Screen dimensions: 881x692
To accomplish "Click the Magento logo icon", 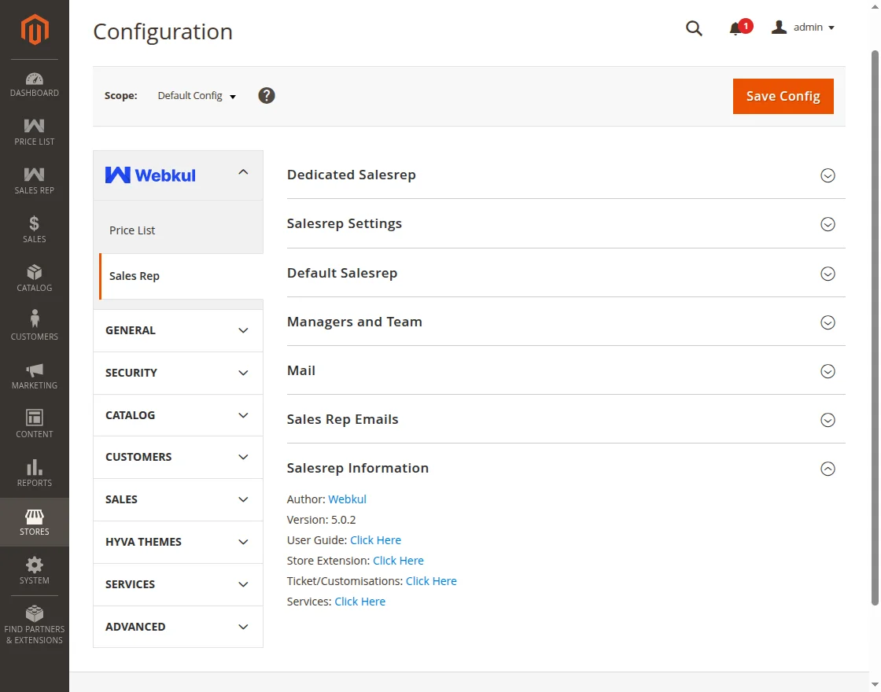I will click(x=35, y=30).
